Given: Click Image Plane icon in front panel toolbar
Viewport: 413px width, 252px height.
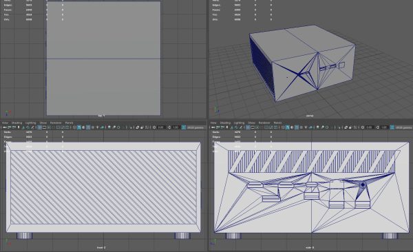Looking at the screenshot, I should tap(23, 127).
